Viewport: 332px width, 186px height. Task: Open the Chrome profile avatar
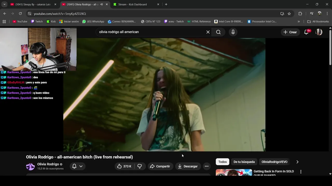pyautogui.click(x=320, y=14)
